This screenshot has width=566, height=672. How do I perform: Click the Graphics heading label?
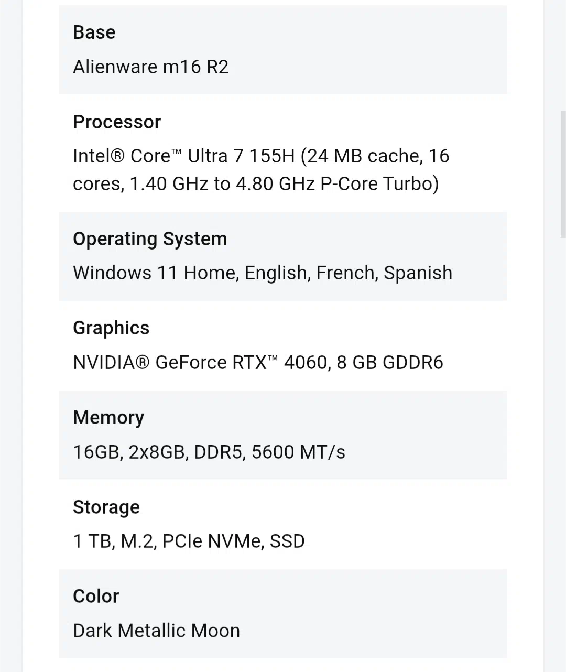[111, 328]
